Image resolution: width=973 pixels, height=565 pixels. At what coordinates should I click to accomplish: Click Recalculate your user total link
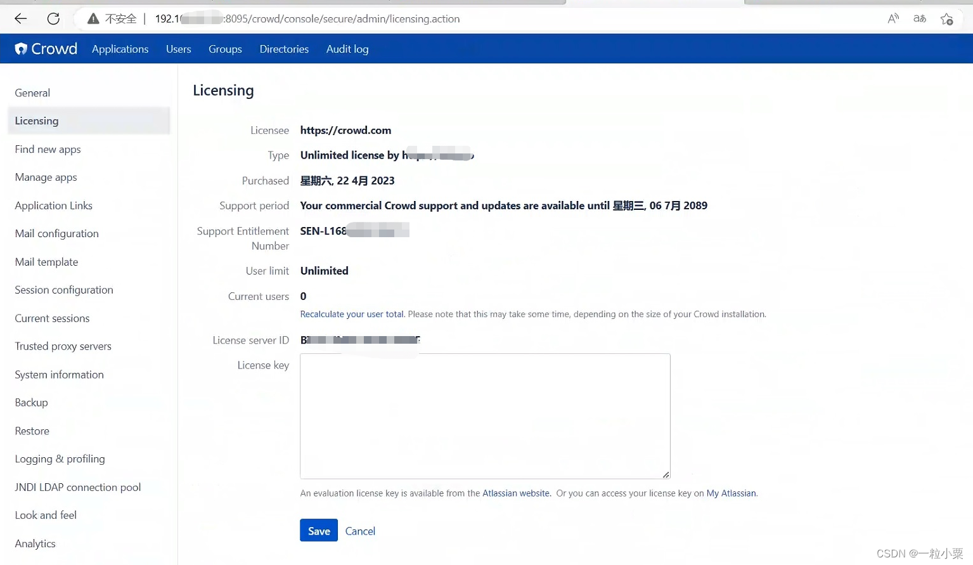(x=352, y=314)
